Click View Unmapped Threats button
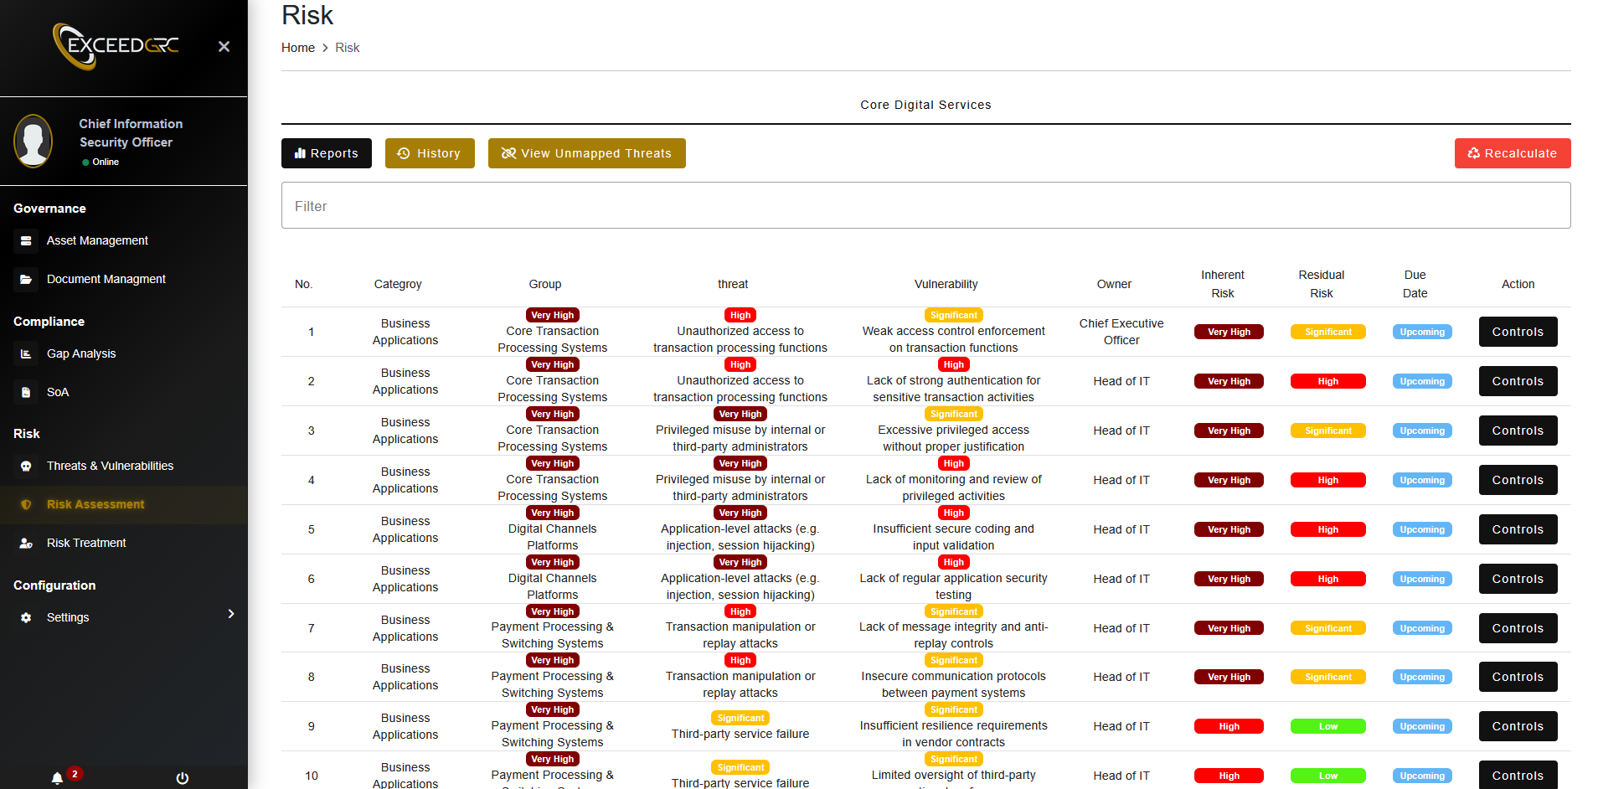 [586, 153]
